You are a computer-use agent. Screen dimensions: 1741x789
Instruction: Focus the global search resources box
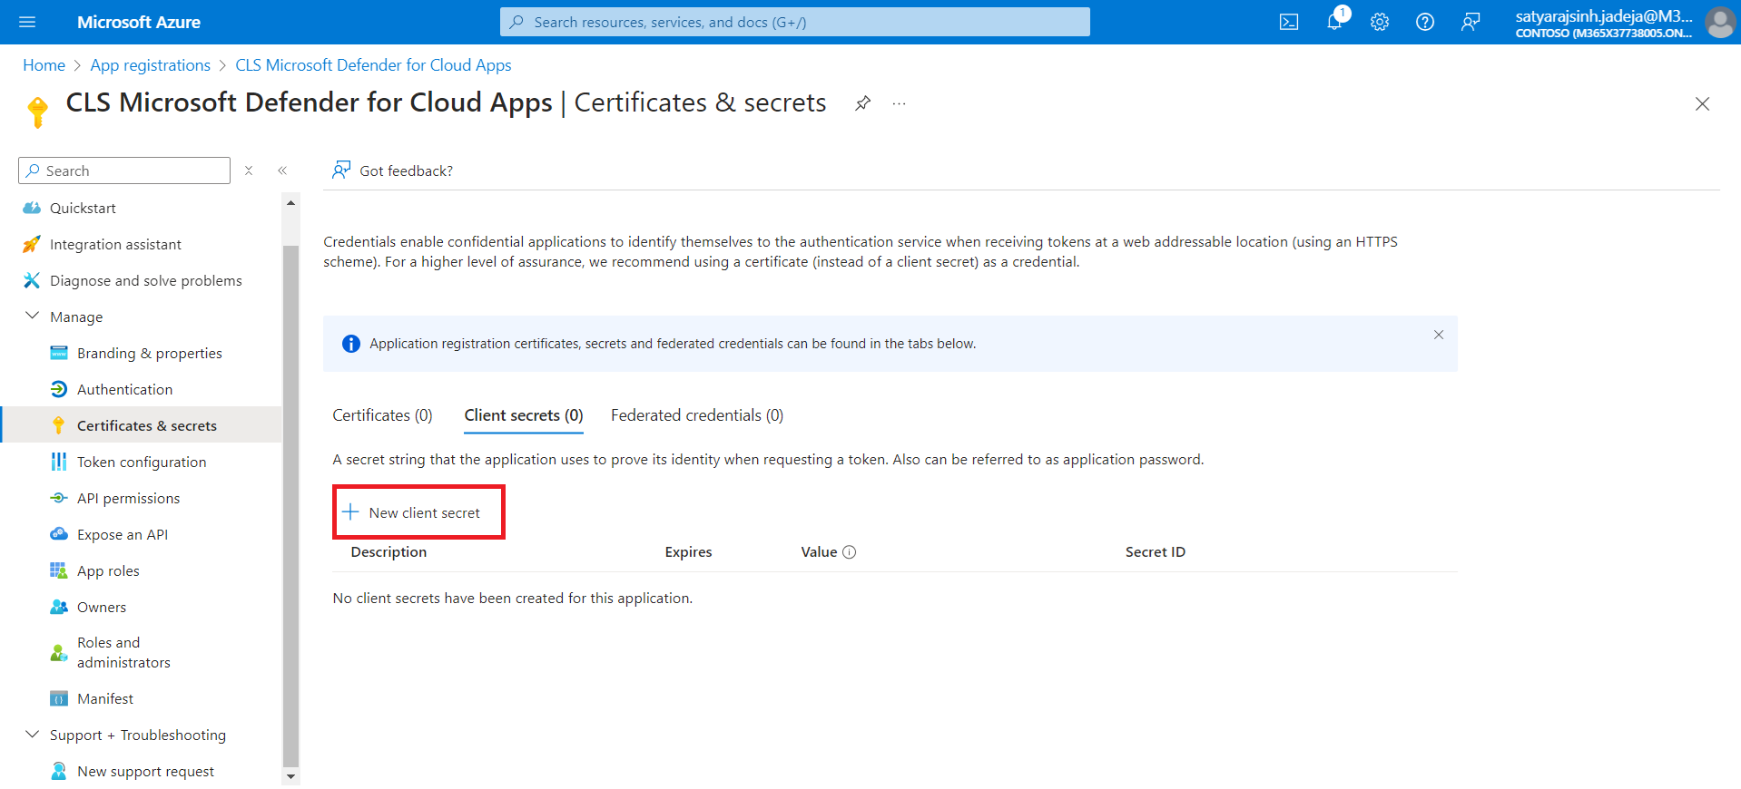(795, 22)
